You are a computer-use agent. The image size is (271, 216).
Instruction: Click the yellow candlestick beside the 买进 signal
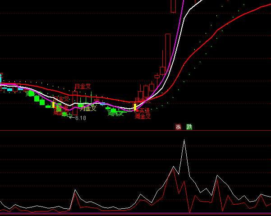135,107
